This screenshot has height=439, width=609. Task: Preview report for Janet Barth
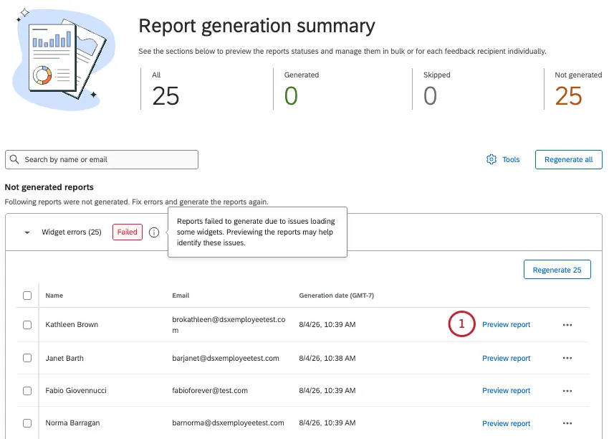tap(506, 358)
